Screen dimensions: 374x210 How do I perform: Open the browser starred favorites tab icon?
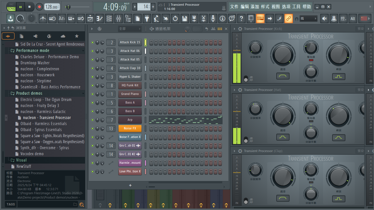click(76, 36)
